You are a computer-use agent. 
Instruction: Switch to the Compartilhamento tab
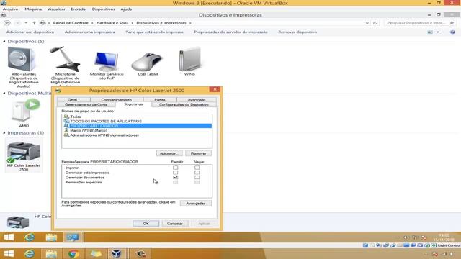[117, 100]
